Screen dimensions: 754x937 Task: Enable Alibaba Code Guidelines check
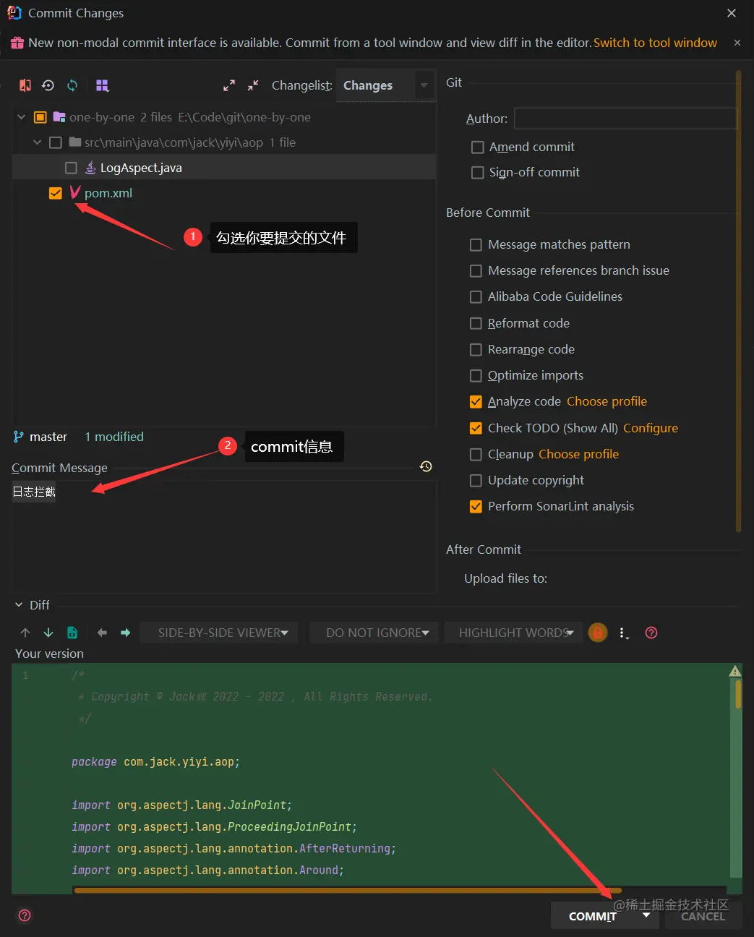[x=476, y=296]
